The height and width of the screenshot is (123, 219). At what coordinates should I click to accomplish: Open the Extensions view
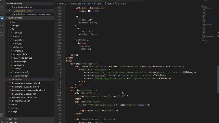(2, 34)
